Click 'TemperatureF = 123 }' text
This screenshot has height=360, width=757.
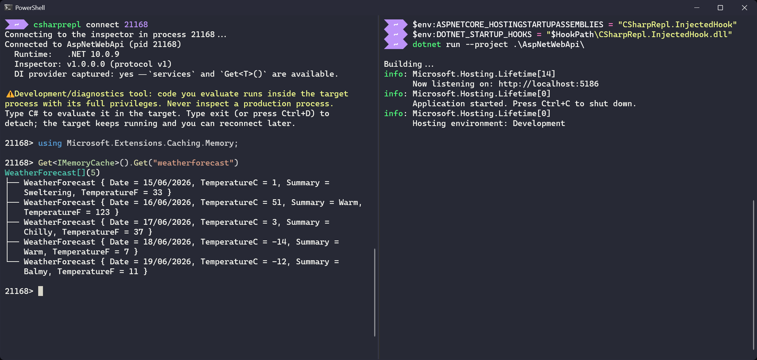point(71,212)
